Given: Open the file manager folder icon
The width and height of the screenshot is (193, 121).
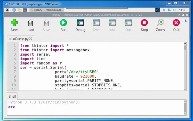Looking at the screenshot, I should point(19,10).
